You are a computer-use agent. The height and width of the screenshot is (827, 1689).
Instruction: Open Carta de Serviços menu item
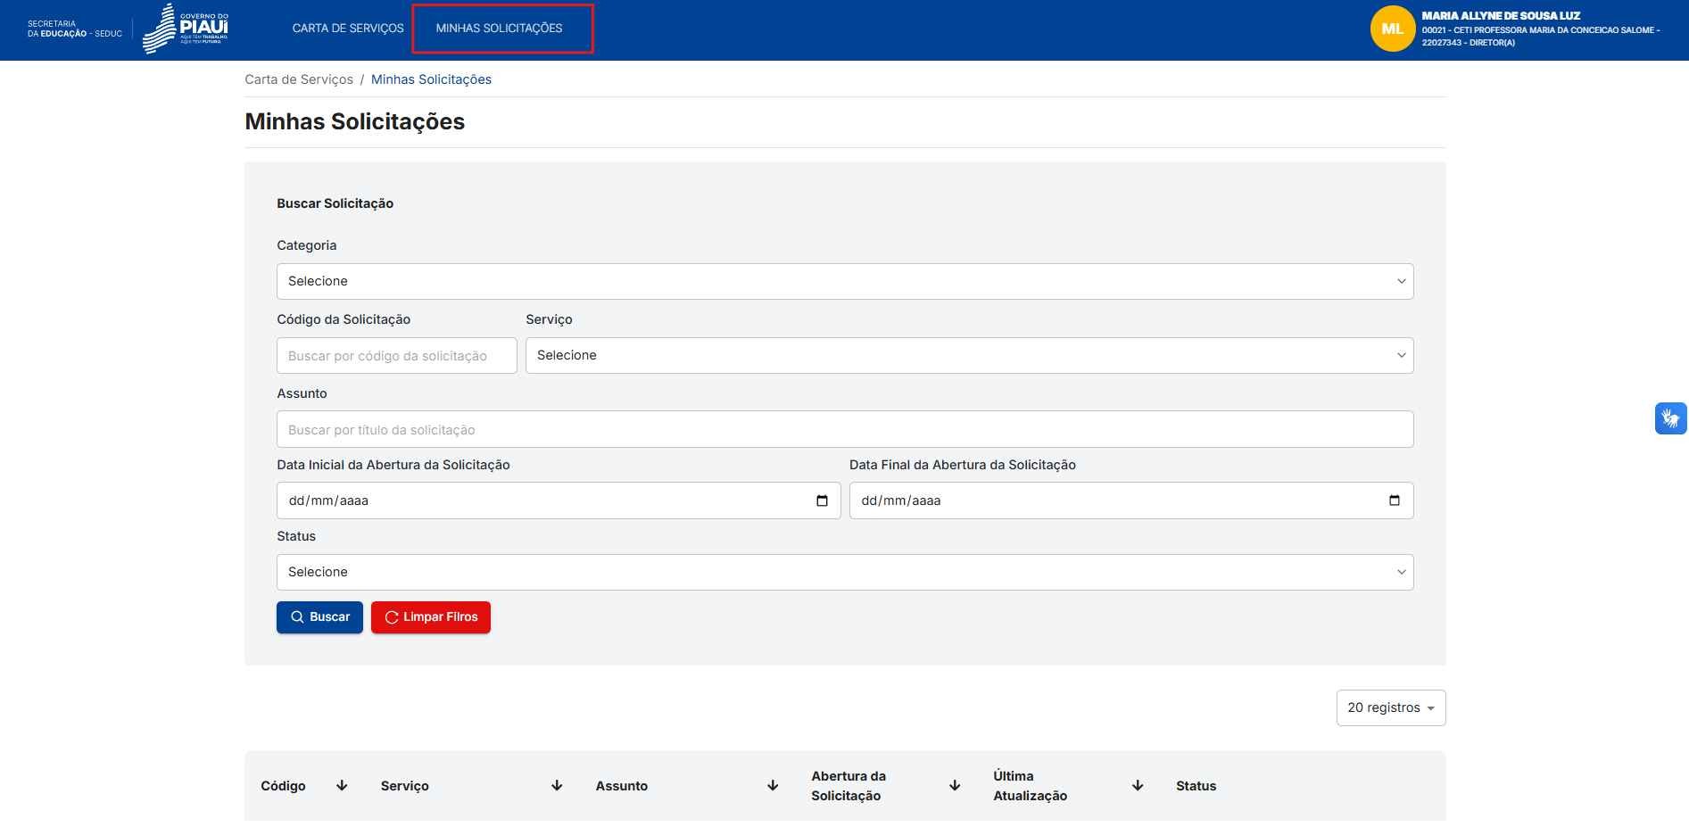pos(348,29)
